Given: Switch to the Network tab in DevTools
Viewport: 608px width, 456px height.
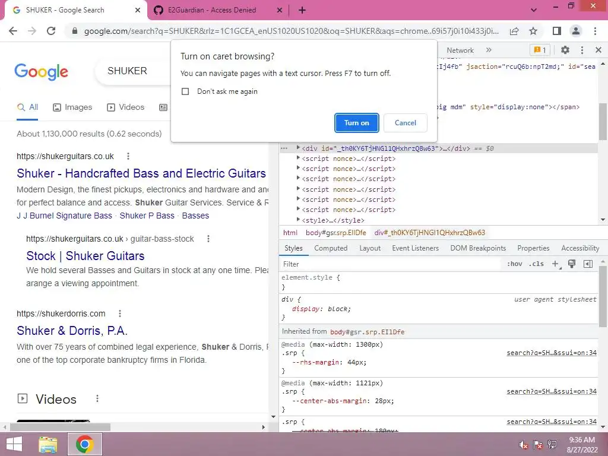Looking at the screenshot, I should point(460,50).
